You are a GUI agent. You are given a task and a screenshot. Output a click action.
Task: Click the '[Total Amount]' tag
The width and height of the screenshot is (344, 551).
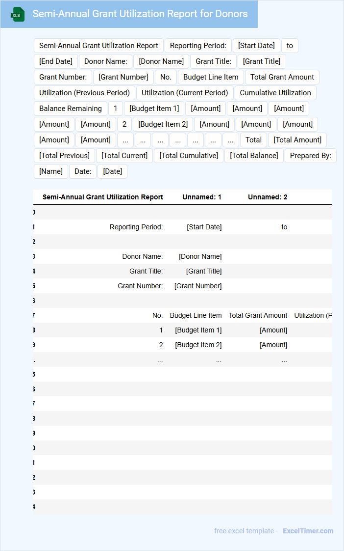coord(297,140)
